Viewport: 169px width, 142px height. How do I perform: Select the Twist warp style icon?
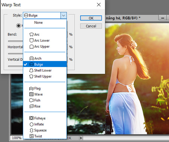(32, 136)
